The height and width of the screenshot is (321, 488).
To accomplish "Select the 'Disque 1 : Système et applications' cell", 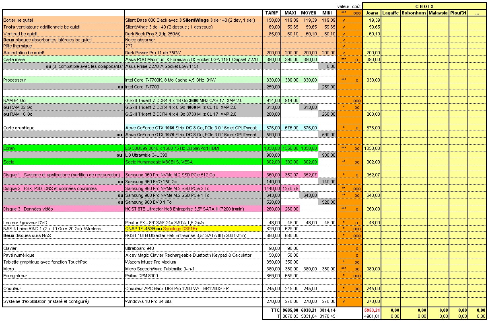I will tap(63, 175).
